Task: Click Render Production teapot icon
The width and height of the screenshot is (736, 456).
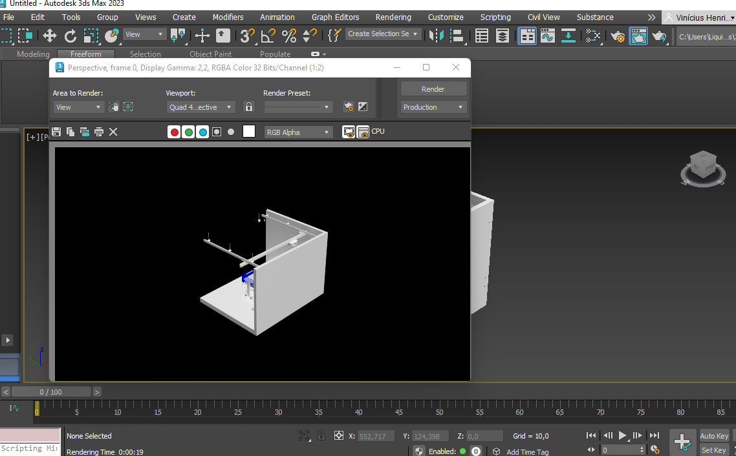Action: pyautogui.click(x=659, y=36)
